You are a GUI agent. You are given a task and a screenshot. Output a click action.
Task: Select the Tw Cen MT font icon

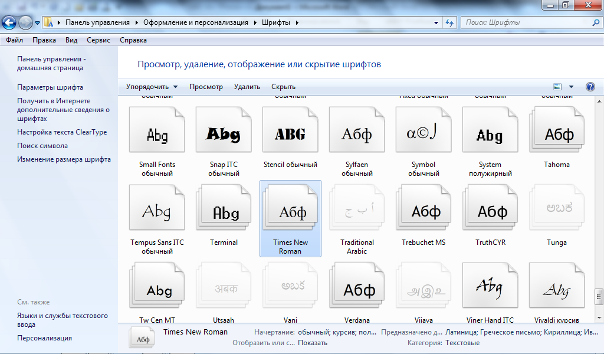[x=157, y=285]
